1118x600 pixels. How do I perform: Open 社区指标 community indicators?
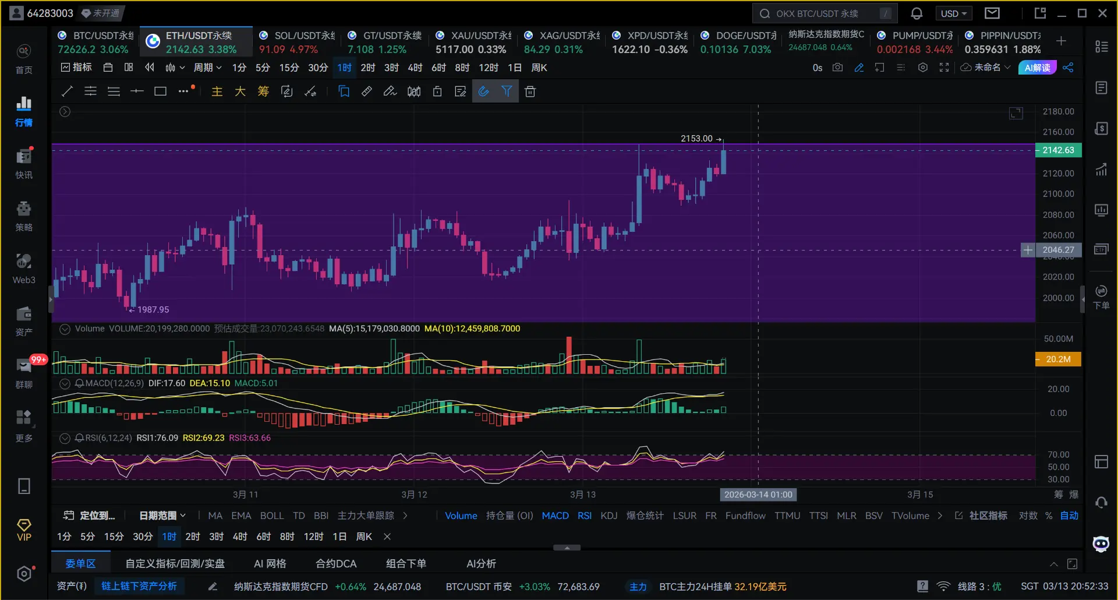pos(981,516)
